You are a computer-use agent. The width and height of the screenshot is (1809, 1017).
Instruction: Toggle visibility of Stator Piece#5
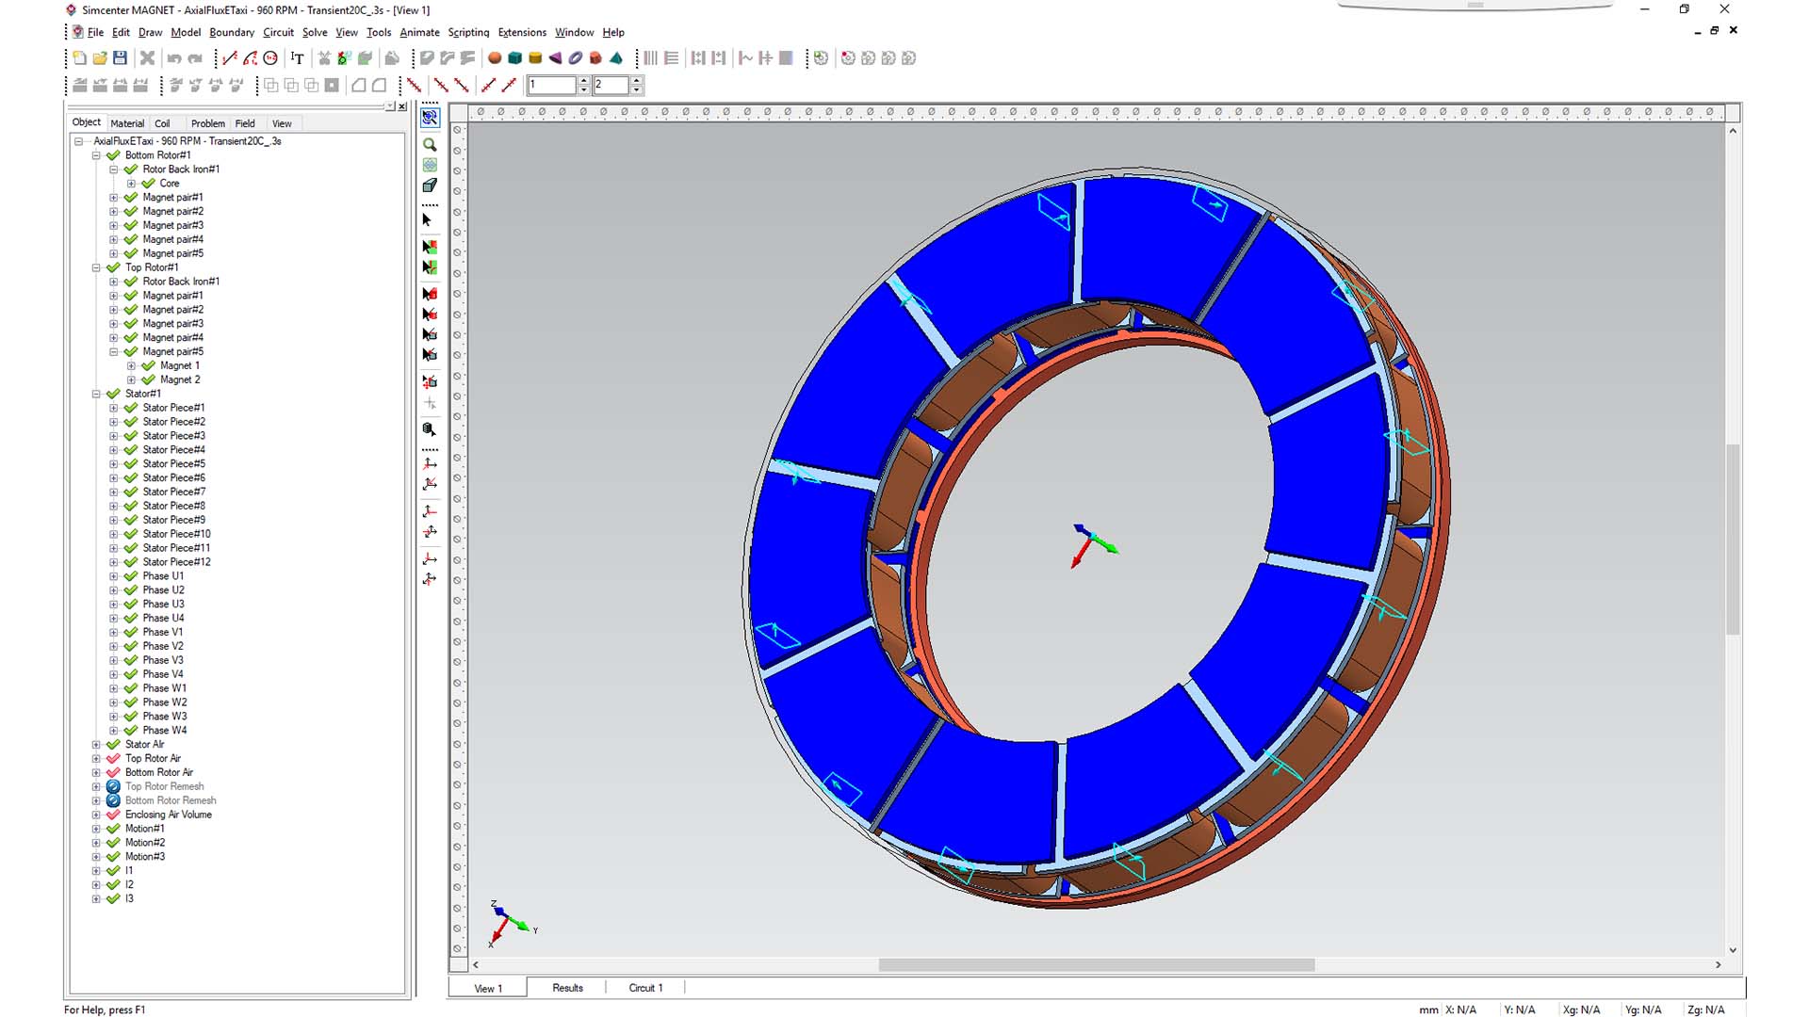(132, 463)
